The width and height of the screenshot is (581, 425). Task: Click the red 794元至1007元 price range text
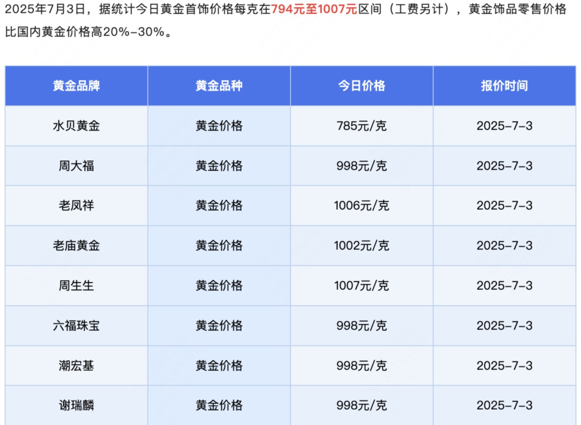[x=314, y=9]
